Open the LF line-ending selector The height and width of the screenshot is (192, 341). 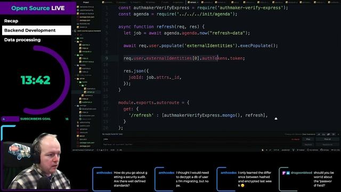click(270, 150)
